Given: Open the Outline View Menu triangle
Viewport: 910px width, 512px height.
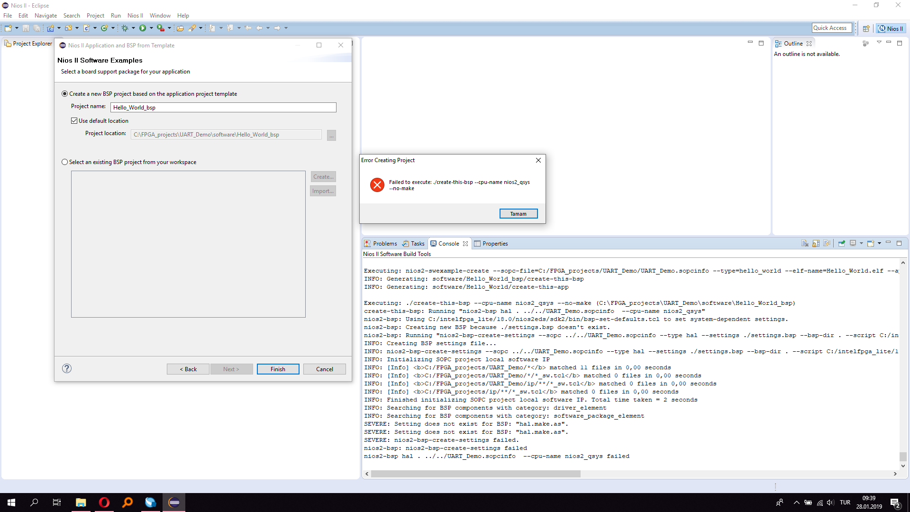Looking at the screenshot, I should pyautogui.click(x=879, y=43).
